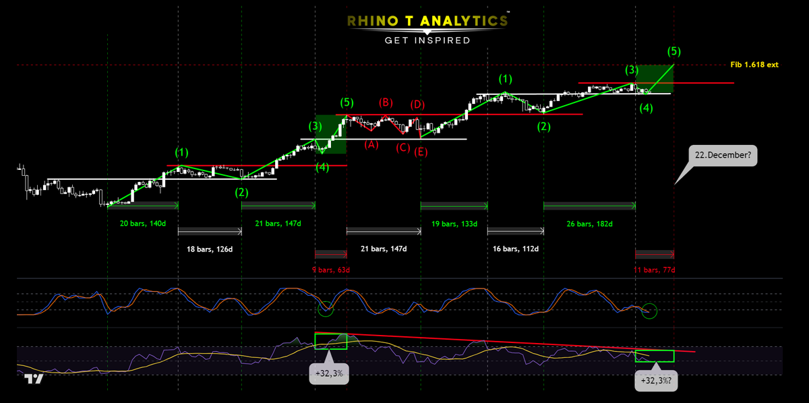The width and height of the screenshot is (809, 403).
Task: Select the "22.December?" callout bubble
Action: 723,156
